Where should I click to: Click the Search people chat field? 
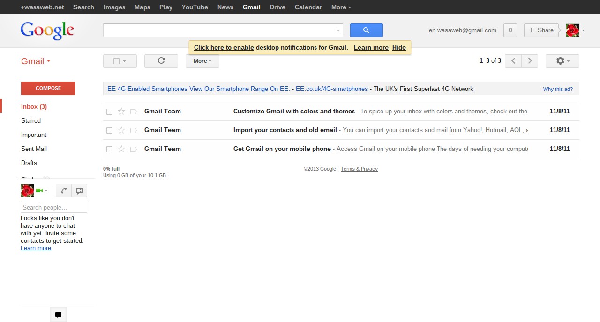tap(54, 207)
